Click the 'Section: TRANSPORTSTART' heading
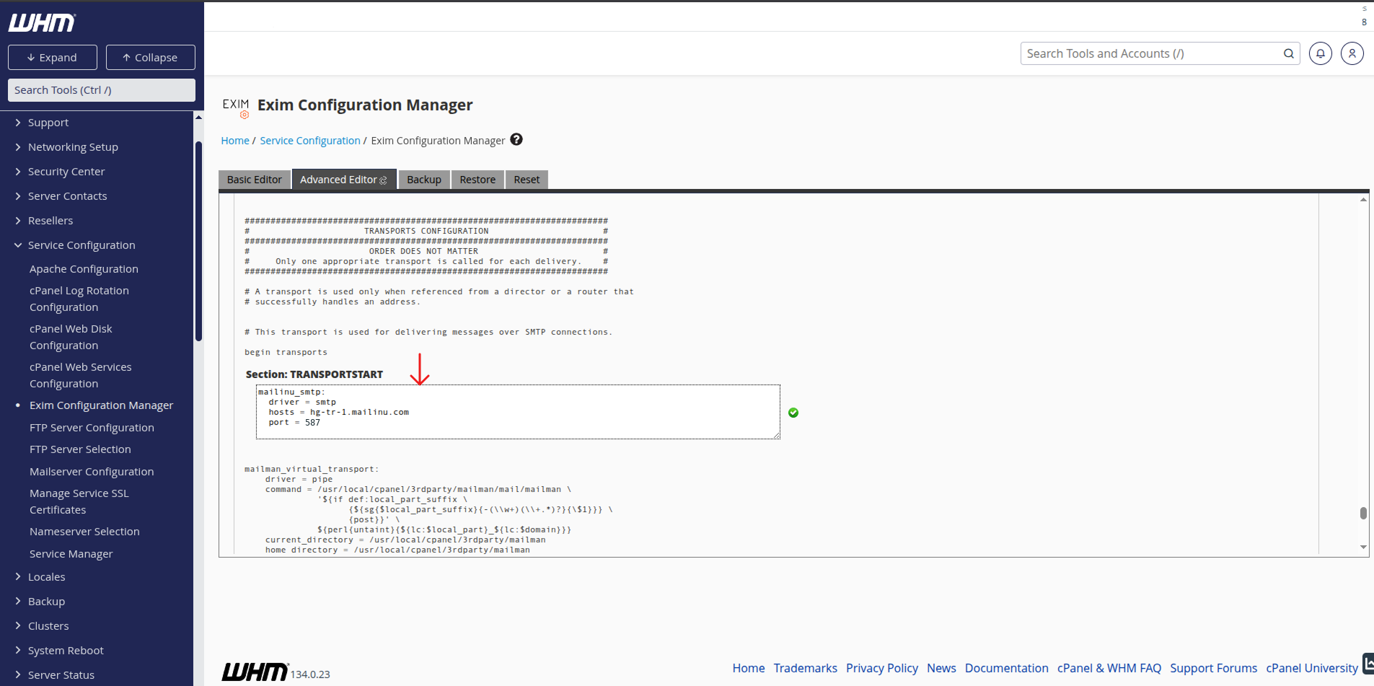1374x686 pixels. coord(314,374)
